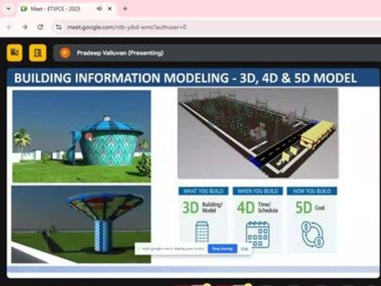This screenshot has width=381, height=286.
Task: Click the 5D cost dollar cycle icon
Action: coord(312,234)
